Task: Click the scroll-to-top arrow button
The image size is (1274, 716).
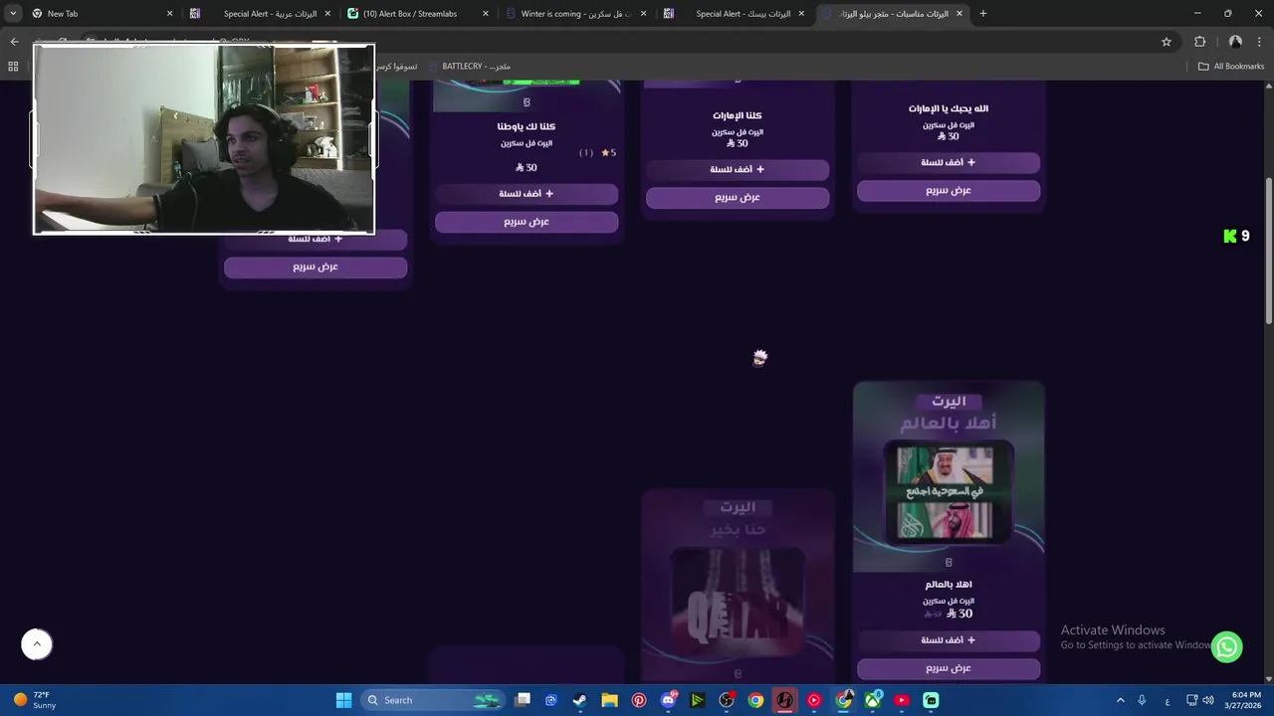Action: tap(37, 644)
